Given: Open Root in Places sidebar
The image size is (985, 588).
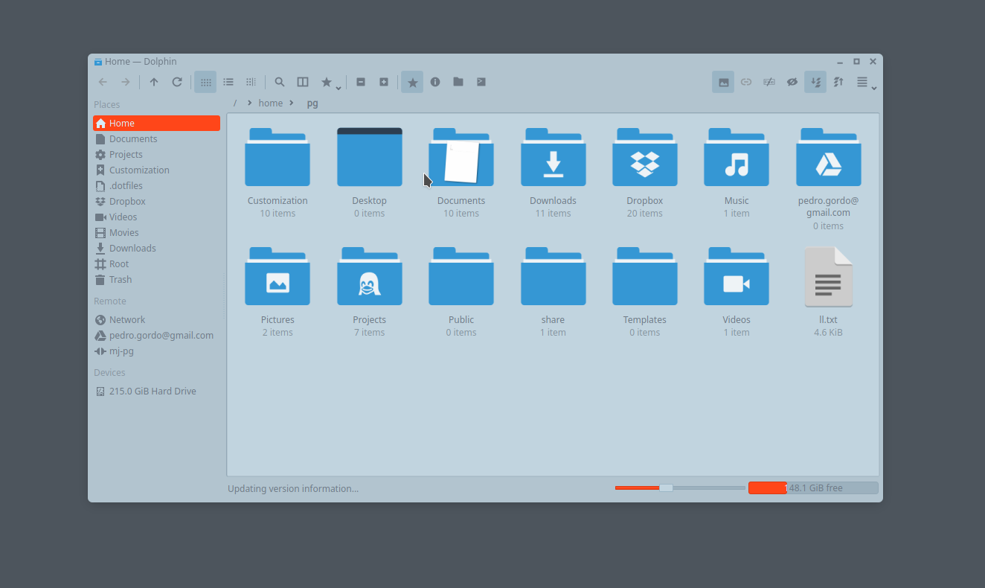Looking at the screenshot, I should coord(156,264).
